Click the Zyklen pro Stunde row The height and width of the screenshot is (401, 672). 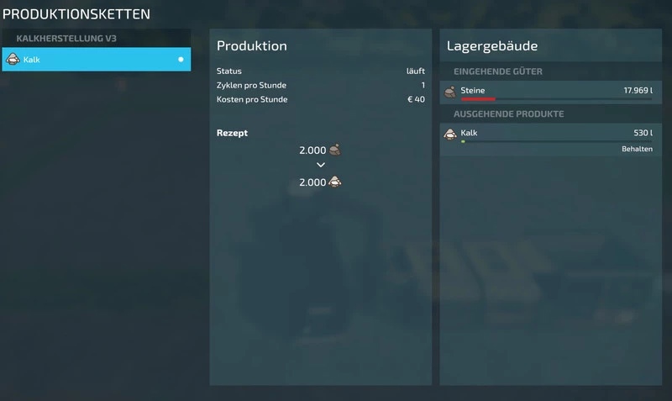tap(321, 85)
